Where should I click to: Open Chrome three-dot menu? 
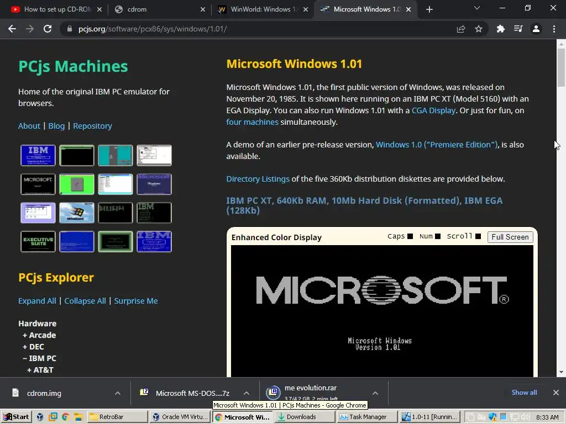pos(554,29)
